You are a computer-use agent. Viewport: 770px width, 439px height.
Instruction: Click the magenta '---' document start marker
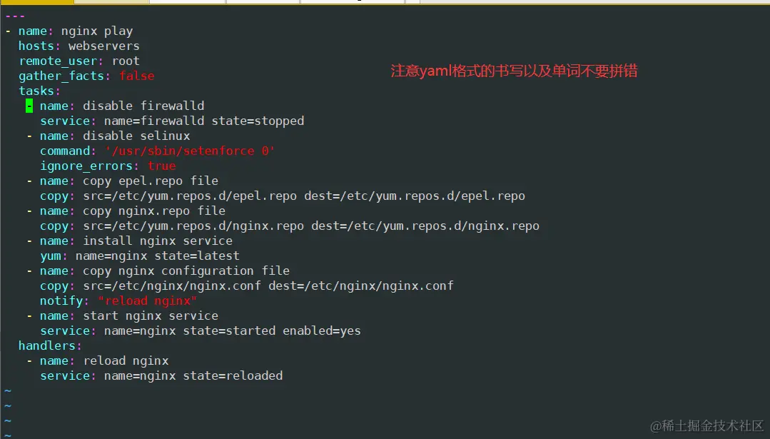tap(15, 16)
